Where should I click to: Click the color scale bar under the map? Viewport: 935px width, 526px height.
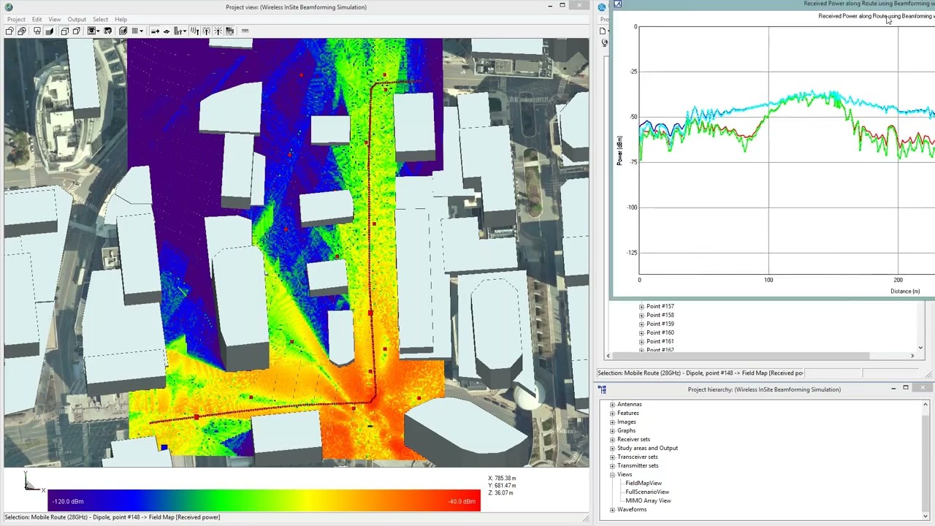click(x=264, y=501)
